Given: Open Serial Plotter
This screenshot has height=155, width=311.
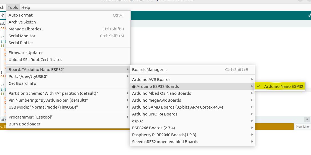Looking at the screenshot, I should tap(68, 43).
